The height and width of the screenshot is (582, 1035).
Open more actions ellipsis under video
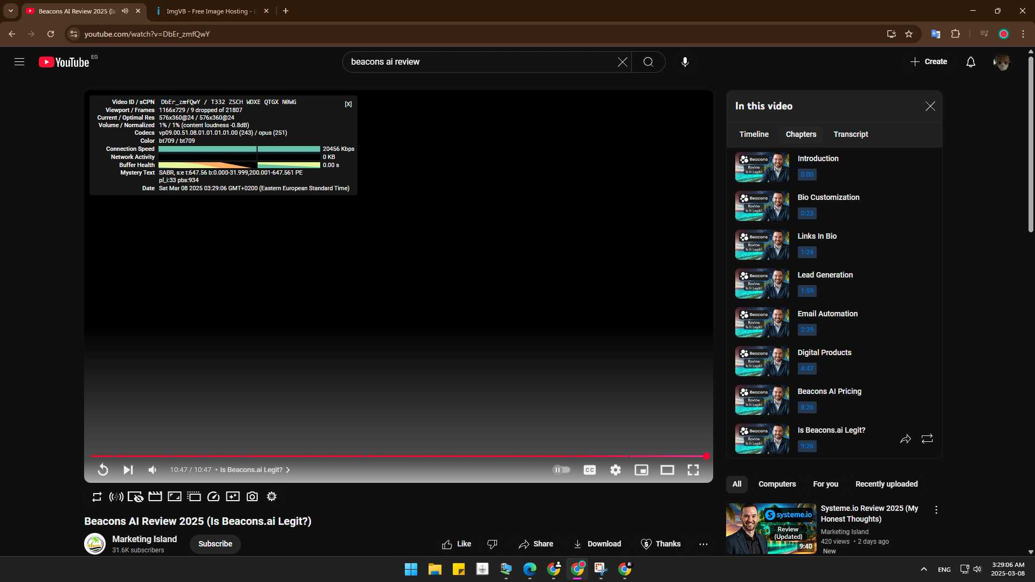pos(703,544)
